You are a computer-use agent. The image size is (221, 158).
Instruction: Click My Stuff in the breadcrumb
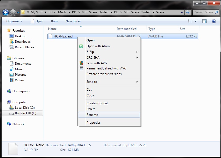[37, 12]
